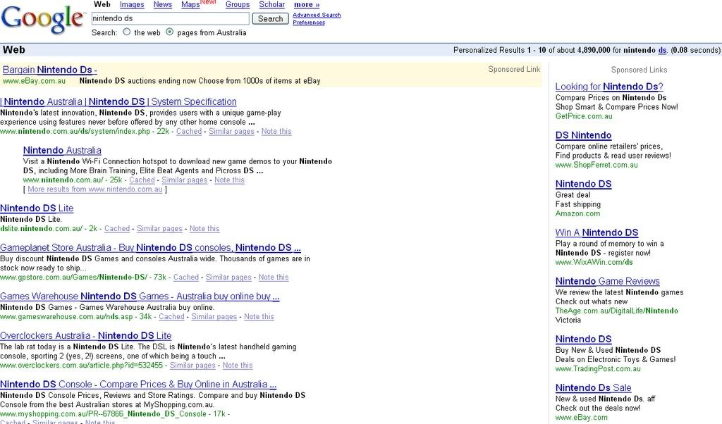722x424 pixels.
Task: Open 'Nintendo DS Console - Compare Prices' result
Action: point(138,385)
